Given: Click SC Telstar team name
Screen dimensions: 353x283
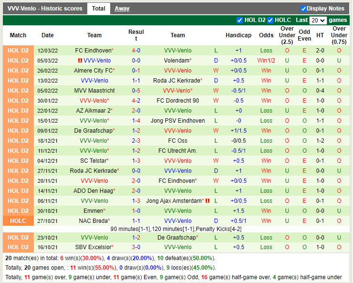Looking at the screenshot, I should coord(93,161).
